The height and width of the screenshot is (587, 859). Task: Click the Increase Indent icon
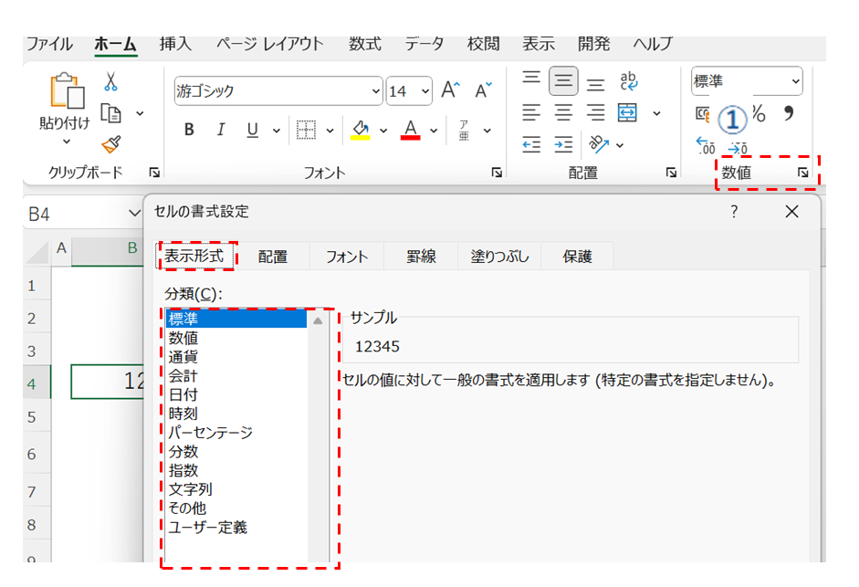point(563,144)
